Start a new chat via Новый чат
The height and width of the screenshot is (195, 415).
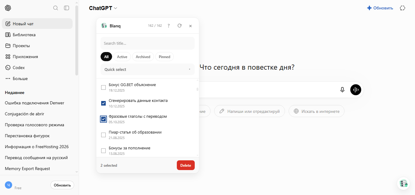tap(37, 24)
